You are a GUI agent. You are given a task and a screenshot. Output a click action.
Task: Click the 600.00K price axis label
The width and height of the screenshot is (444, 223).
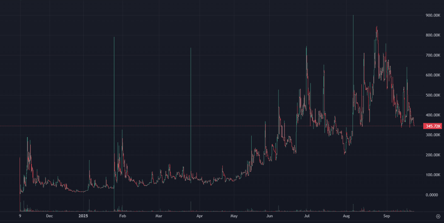[x=433, y=75]
